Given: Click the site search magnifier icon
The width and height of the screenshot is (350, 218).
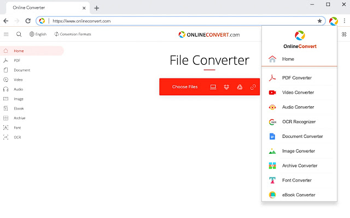Looking at the screenshot, I should click(19, 34).
